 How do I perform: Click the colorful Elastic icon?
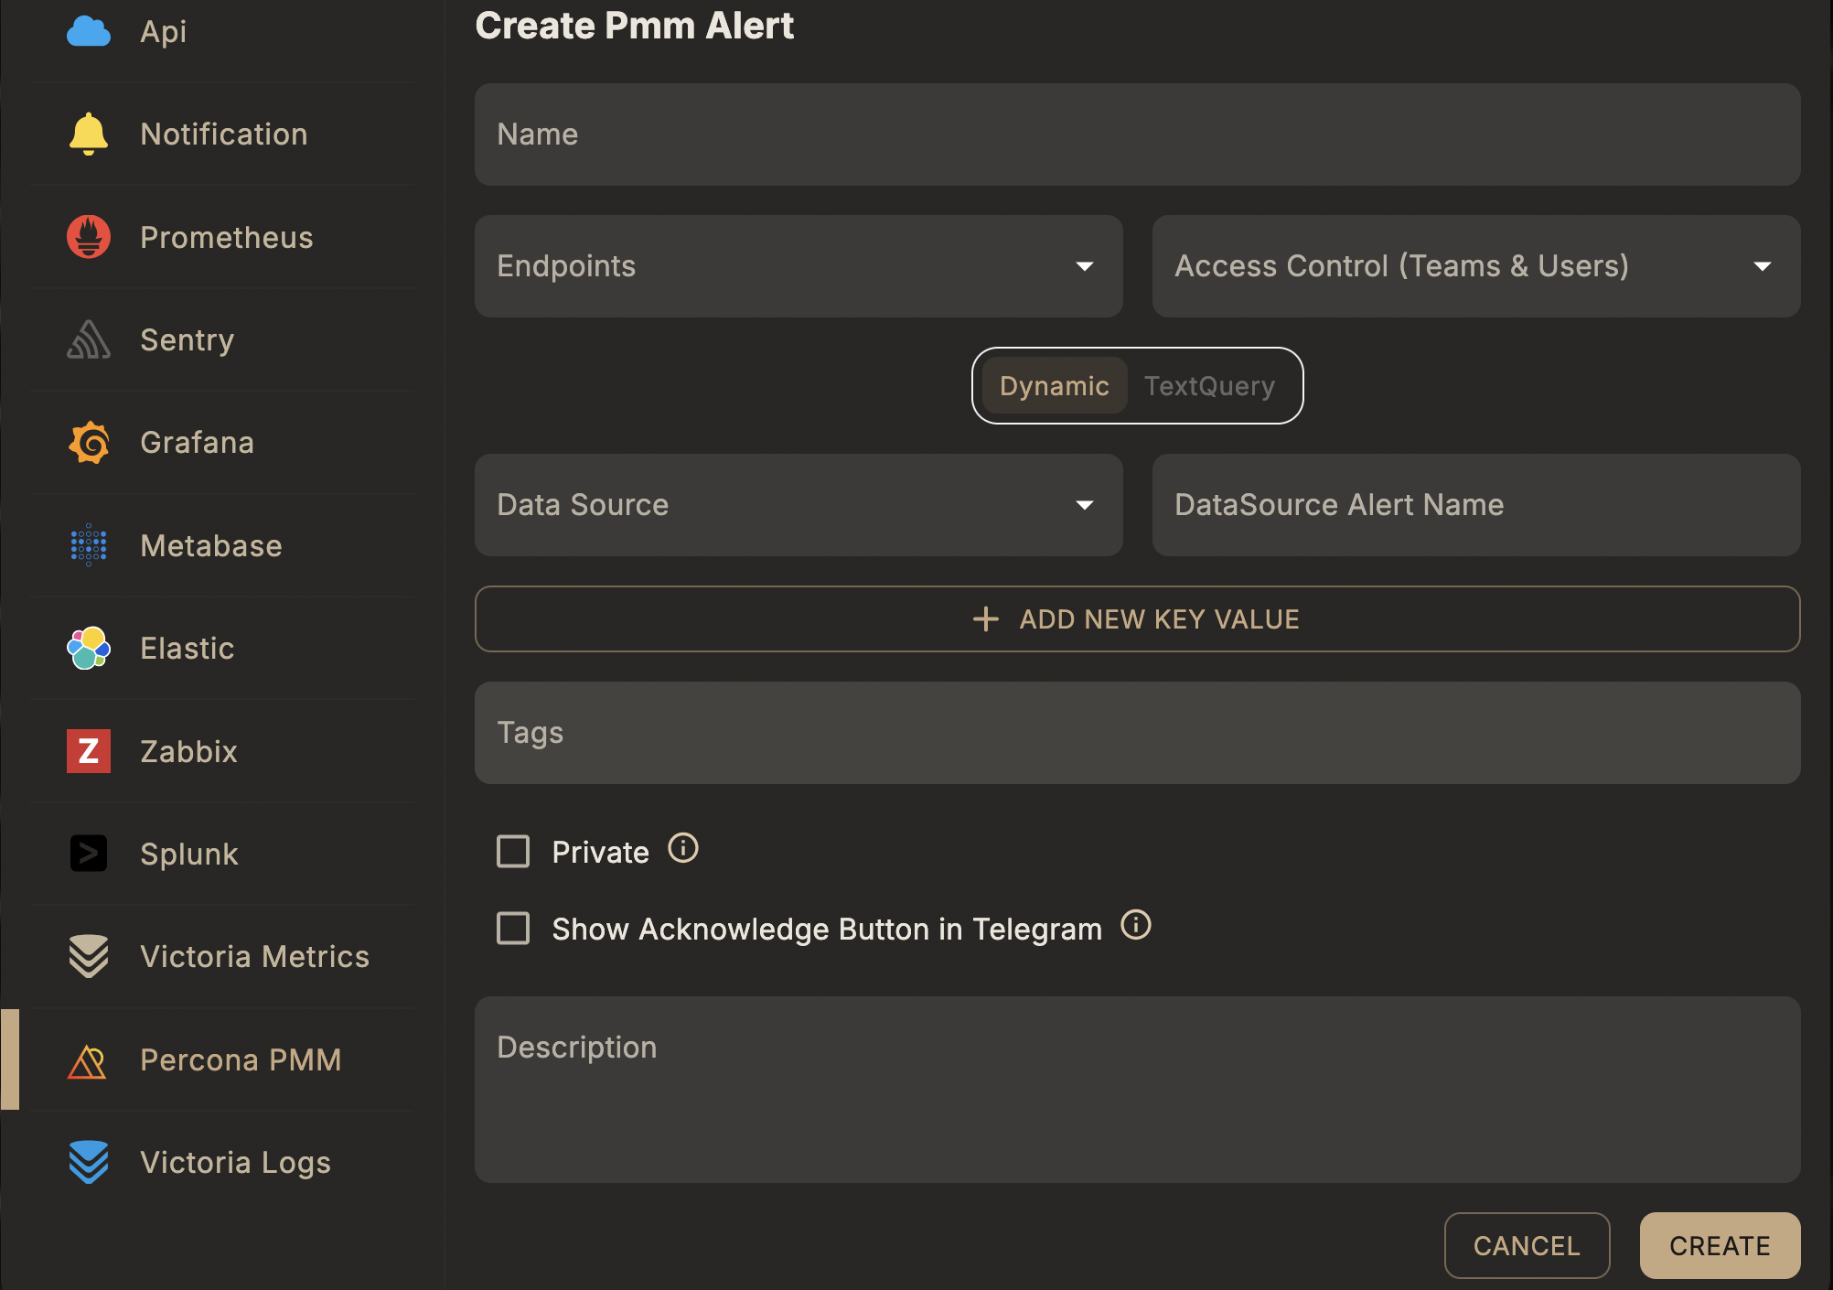point(89,648)
